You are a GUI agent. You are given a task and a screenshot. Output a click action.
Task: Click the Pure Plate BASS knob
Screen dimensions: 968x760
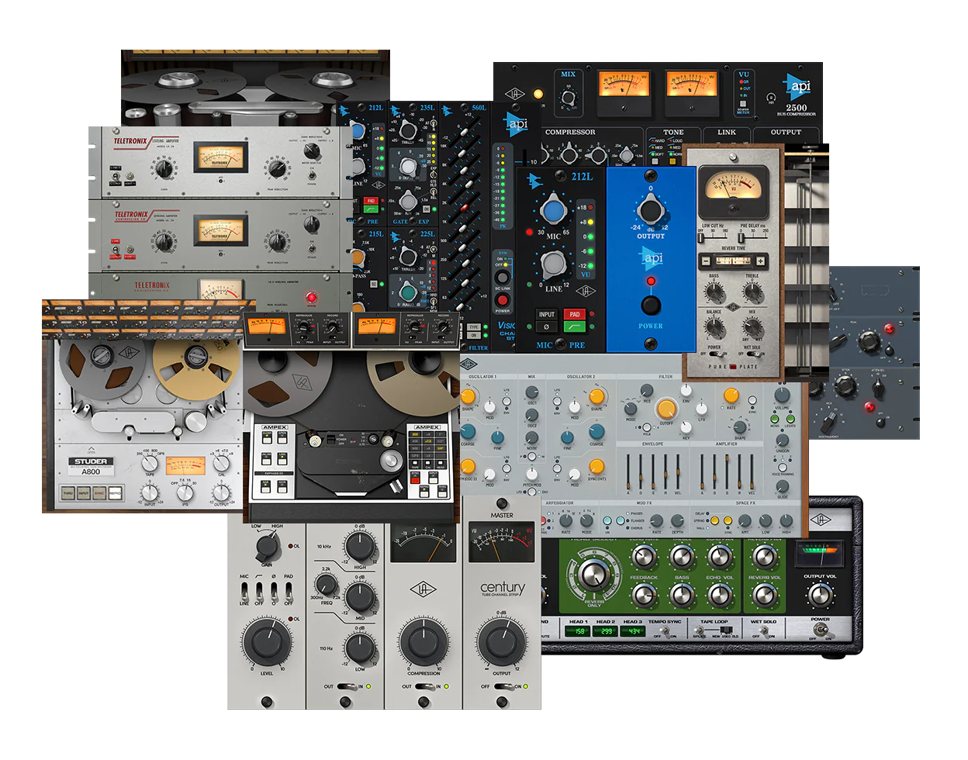(714, 292)
